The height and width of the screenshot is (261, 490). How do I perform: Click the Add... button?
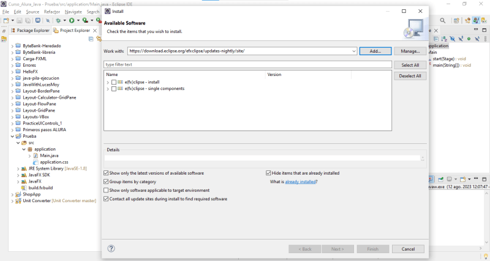click(x=375, y=51)
